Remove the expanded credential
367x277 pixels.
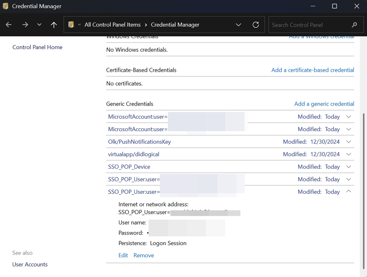click(144, 255)
